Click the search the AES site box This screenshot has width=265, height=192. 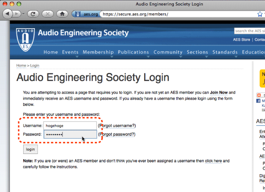[250, 31]
